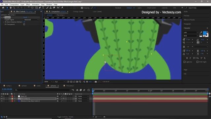Image resolution: width=211 pixels, height=119 pixels.
Task: Toggle the Puppet effect fx switch
Action: [3, 18]
